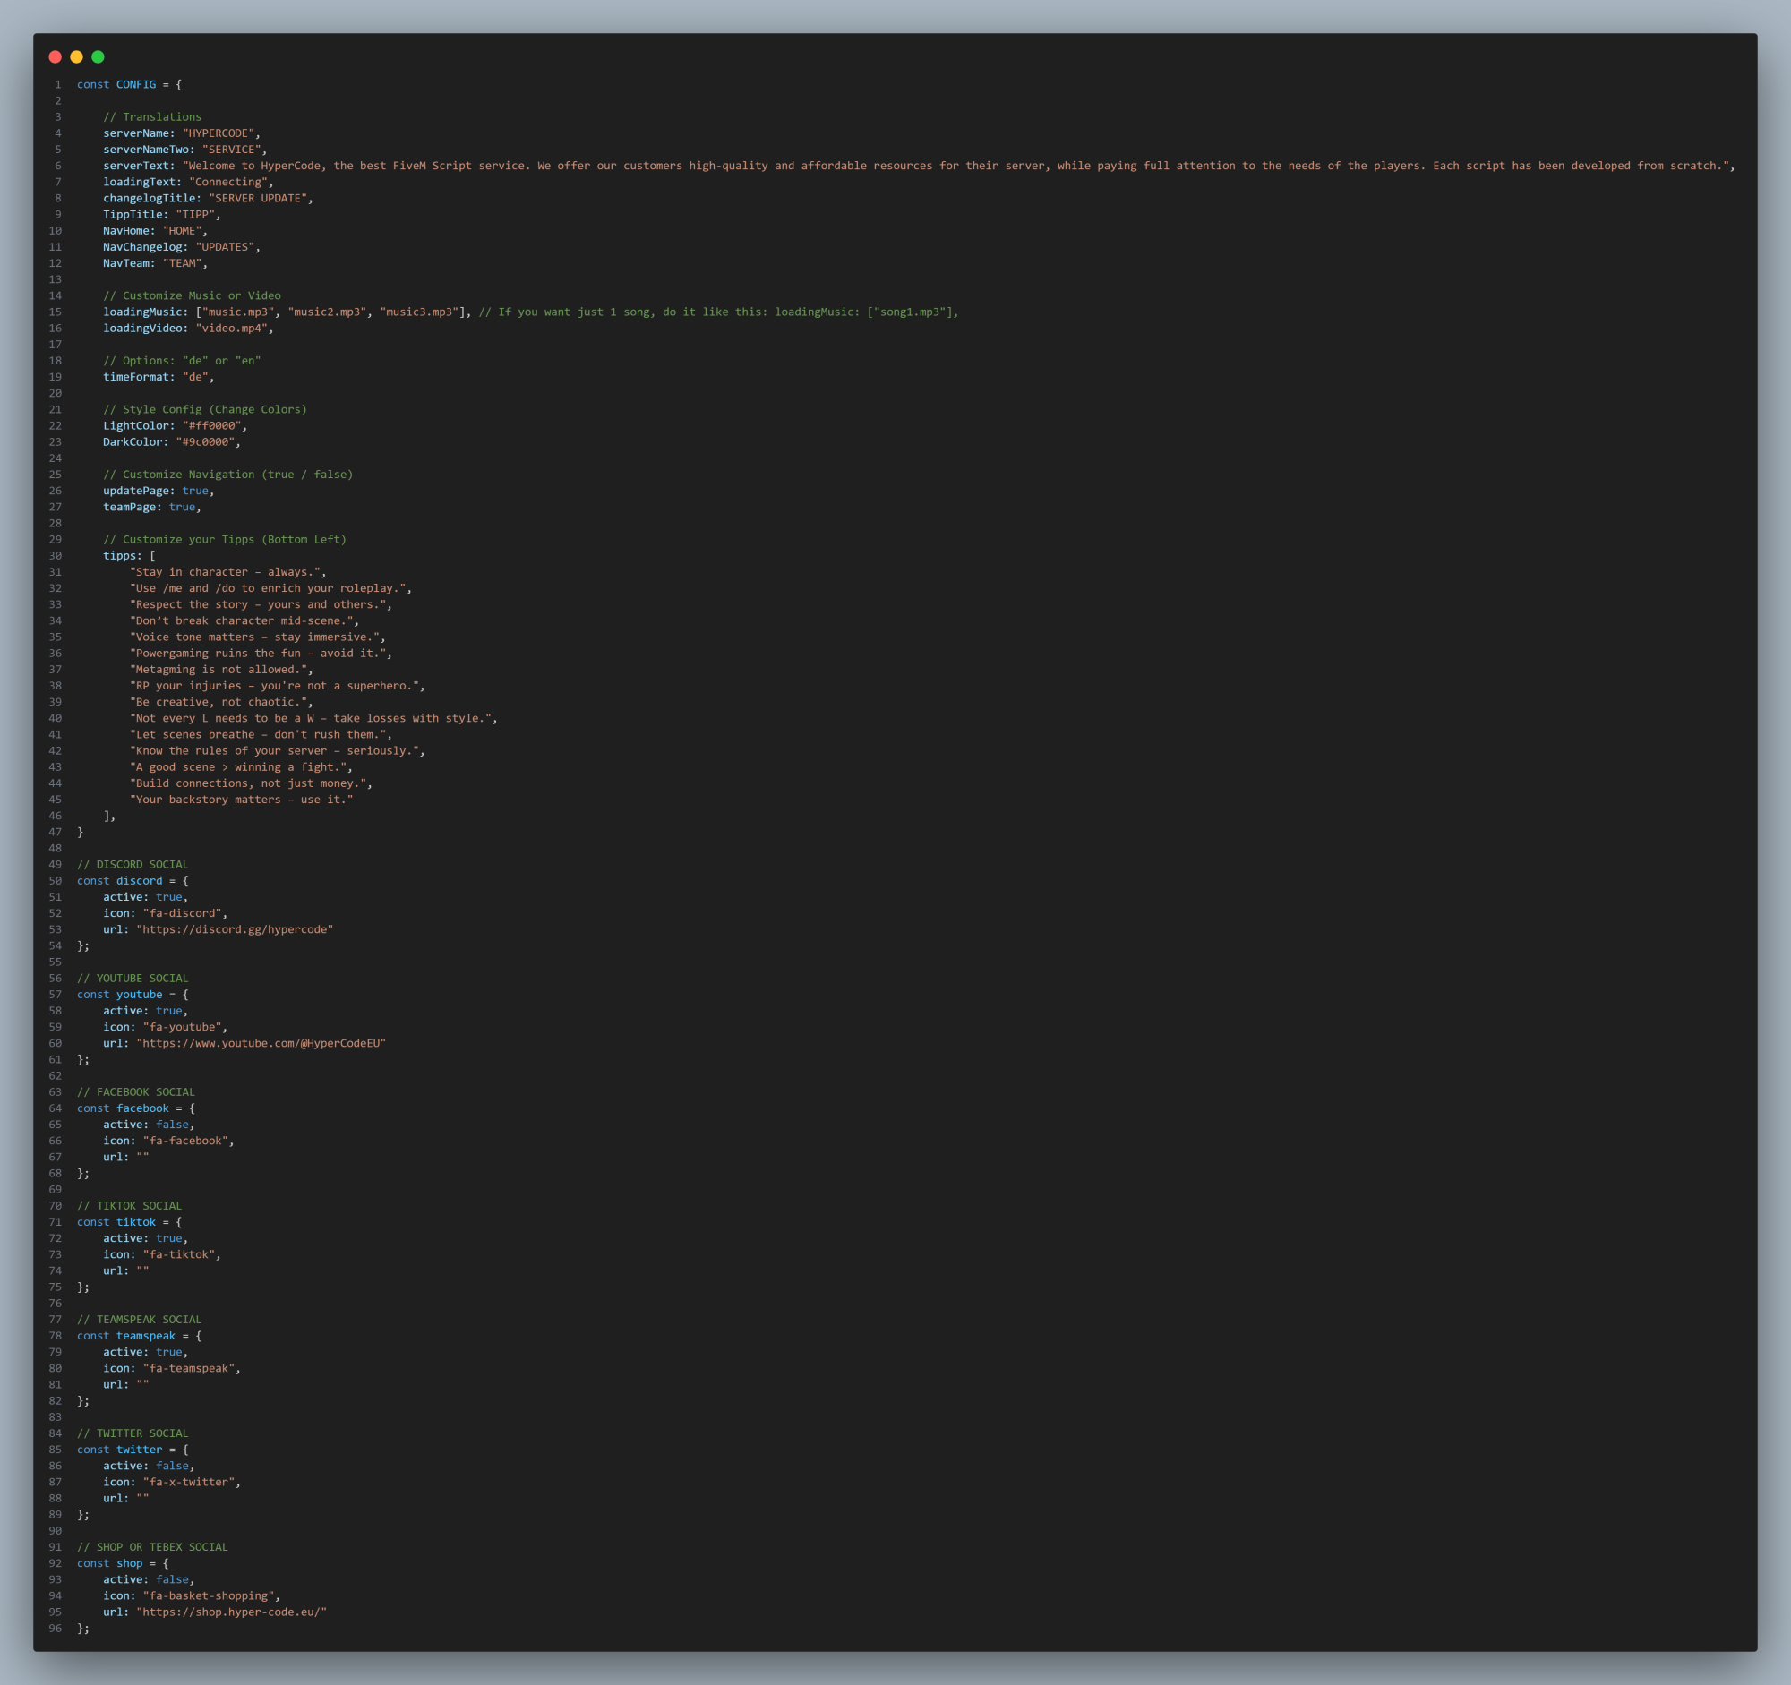
Task: Click the twitter active false value
Action: click(172, 1467)
